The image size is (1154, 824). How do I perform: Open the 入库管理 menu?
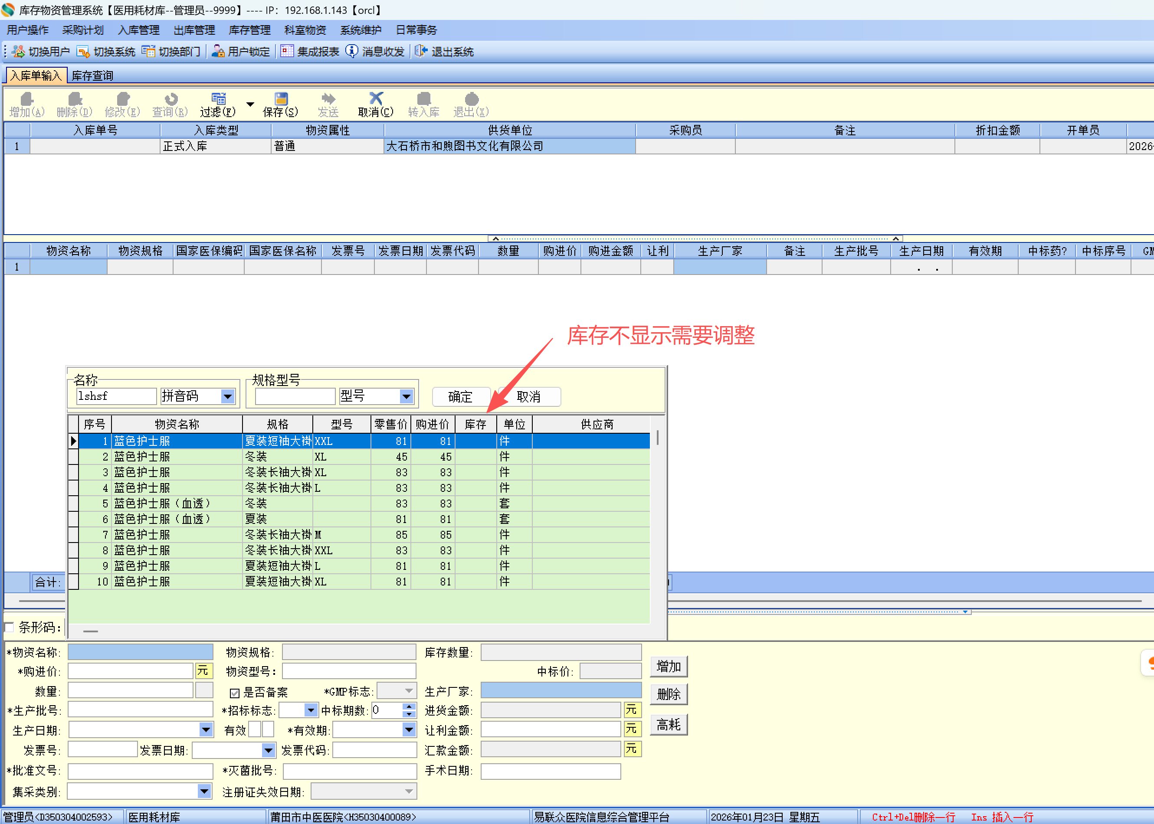tap(138, 30)
